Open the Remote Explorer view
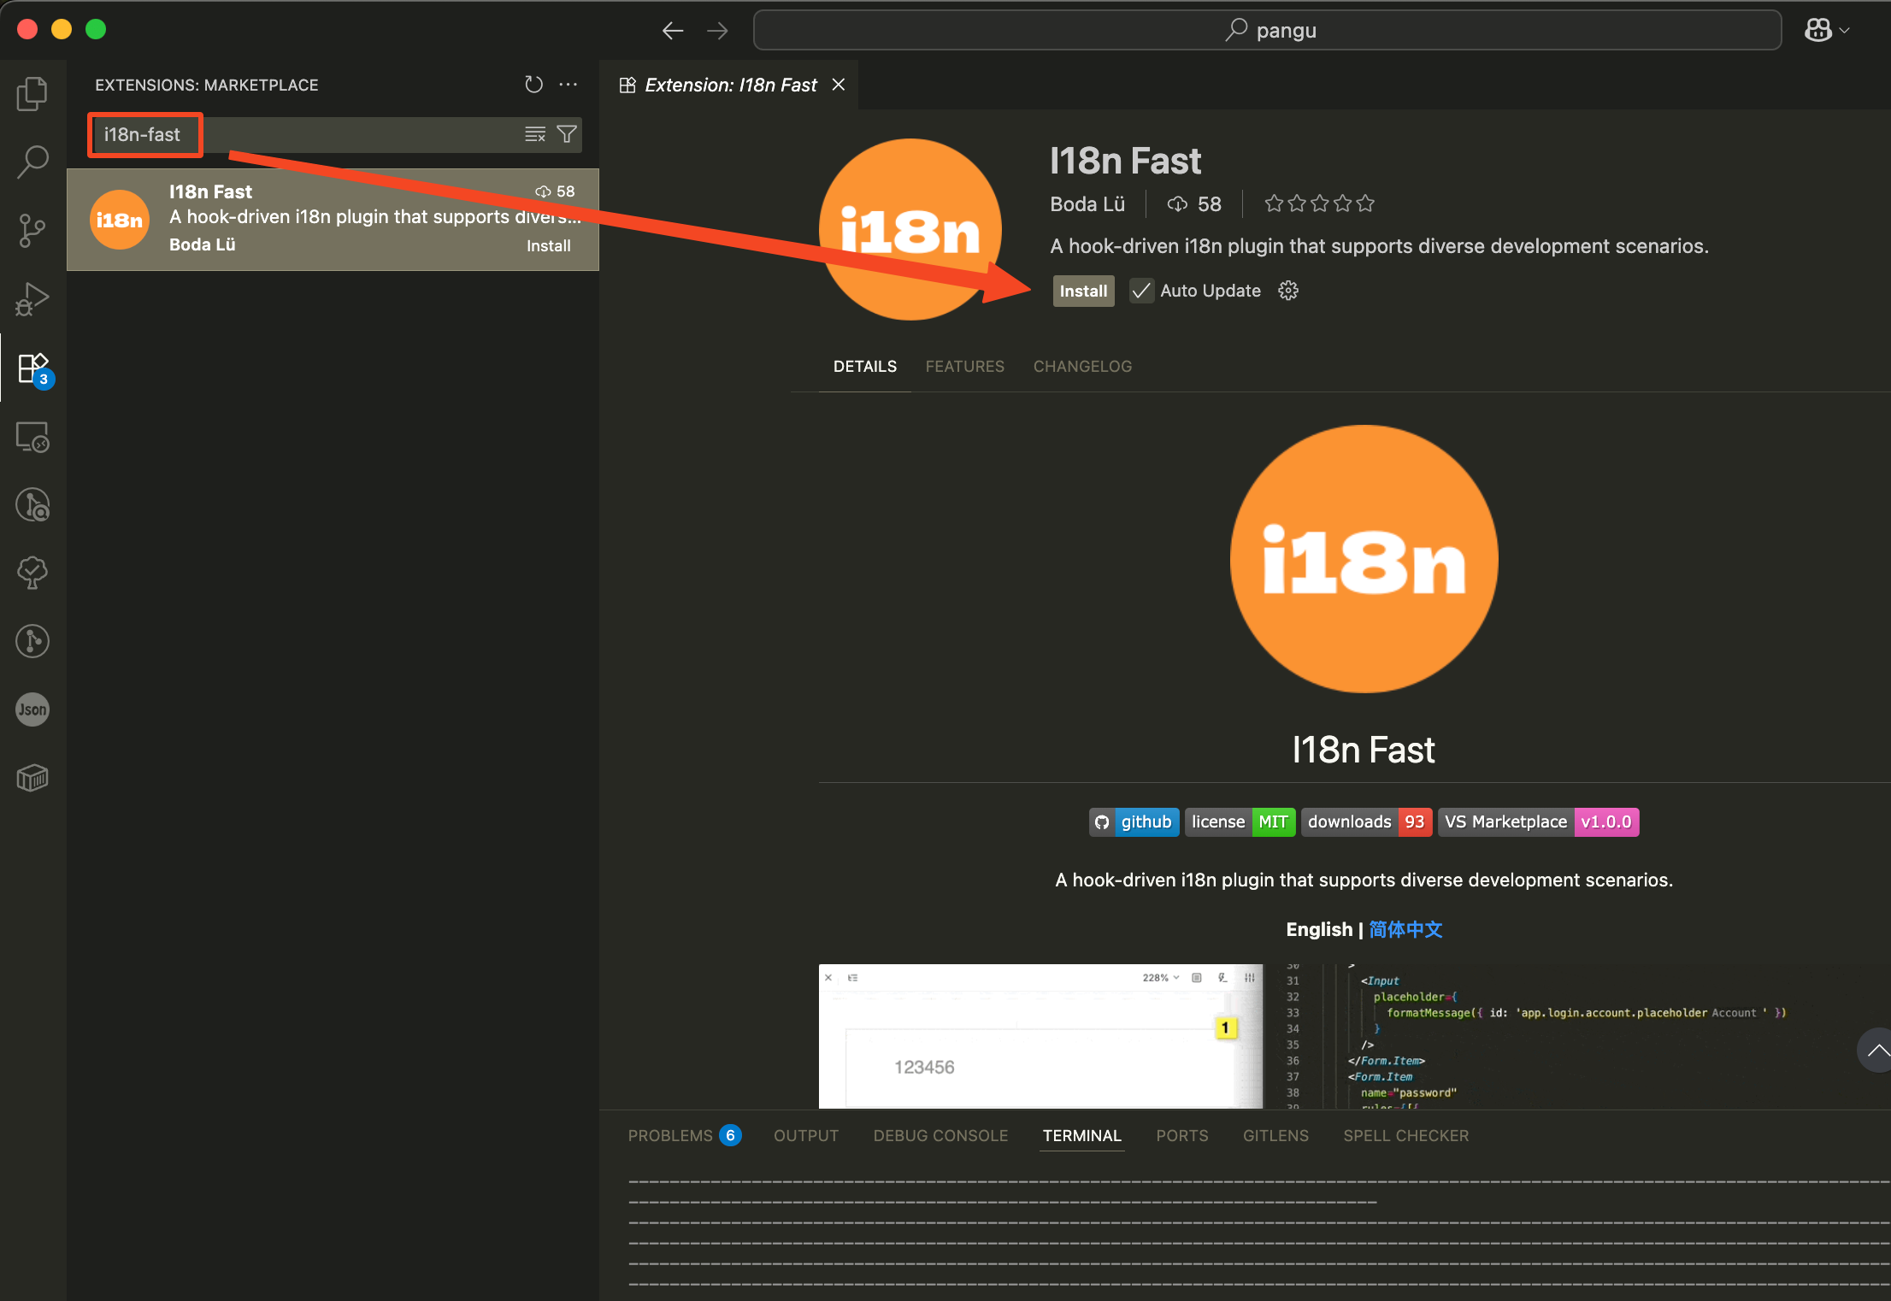The width and height of the screenshot is (1891, 1301). pos(32,437)
